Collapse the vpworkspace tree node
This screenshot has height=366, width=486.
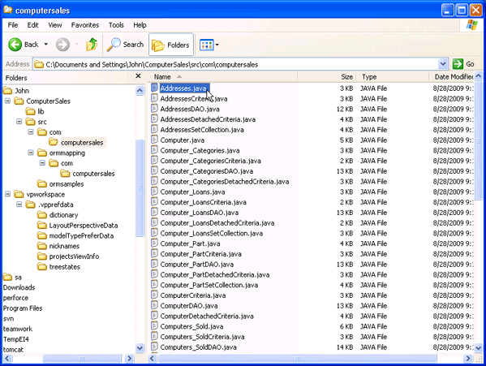pos(8,194)
